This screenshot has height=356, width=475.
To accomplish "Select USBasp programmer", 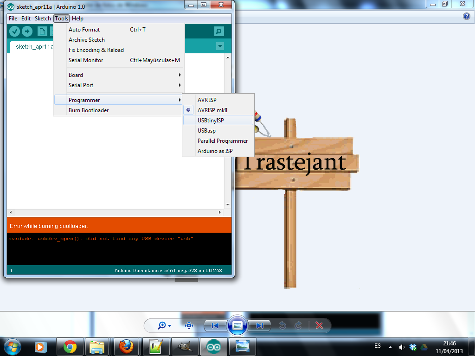I will click(218, 130).
